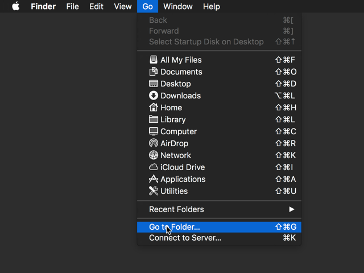The height and width of the screenshot is (273, 364).
Task: Click the Utilities tools icon
Action: point(153,191)
